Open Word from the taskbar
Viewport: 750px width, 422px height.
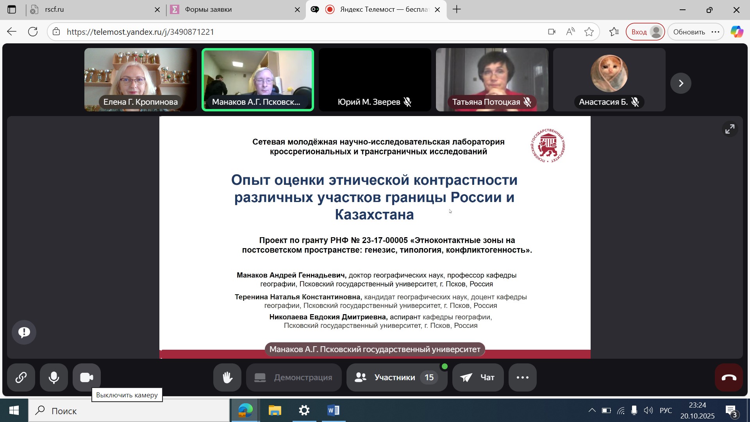[334, 411]
